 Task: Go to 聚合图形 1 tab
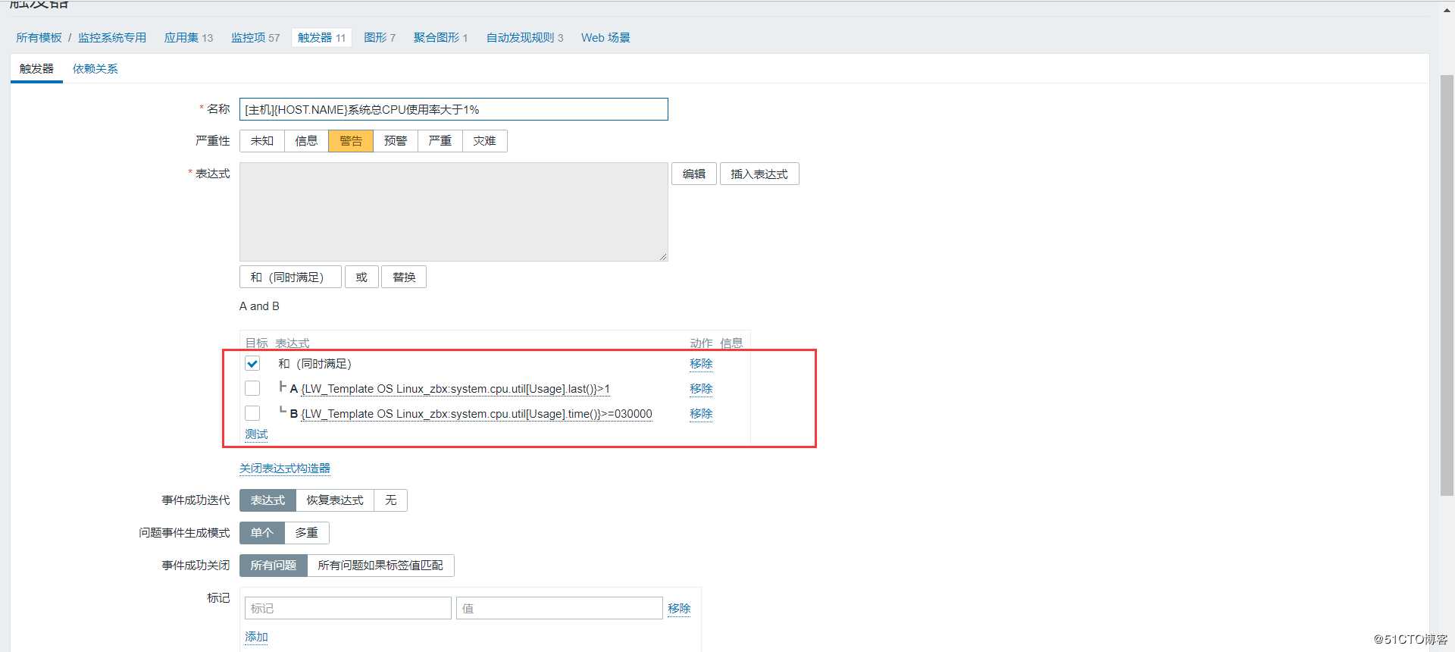point(440,38)
